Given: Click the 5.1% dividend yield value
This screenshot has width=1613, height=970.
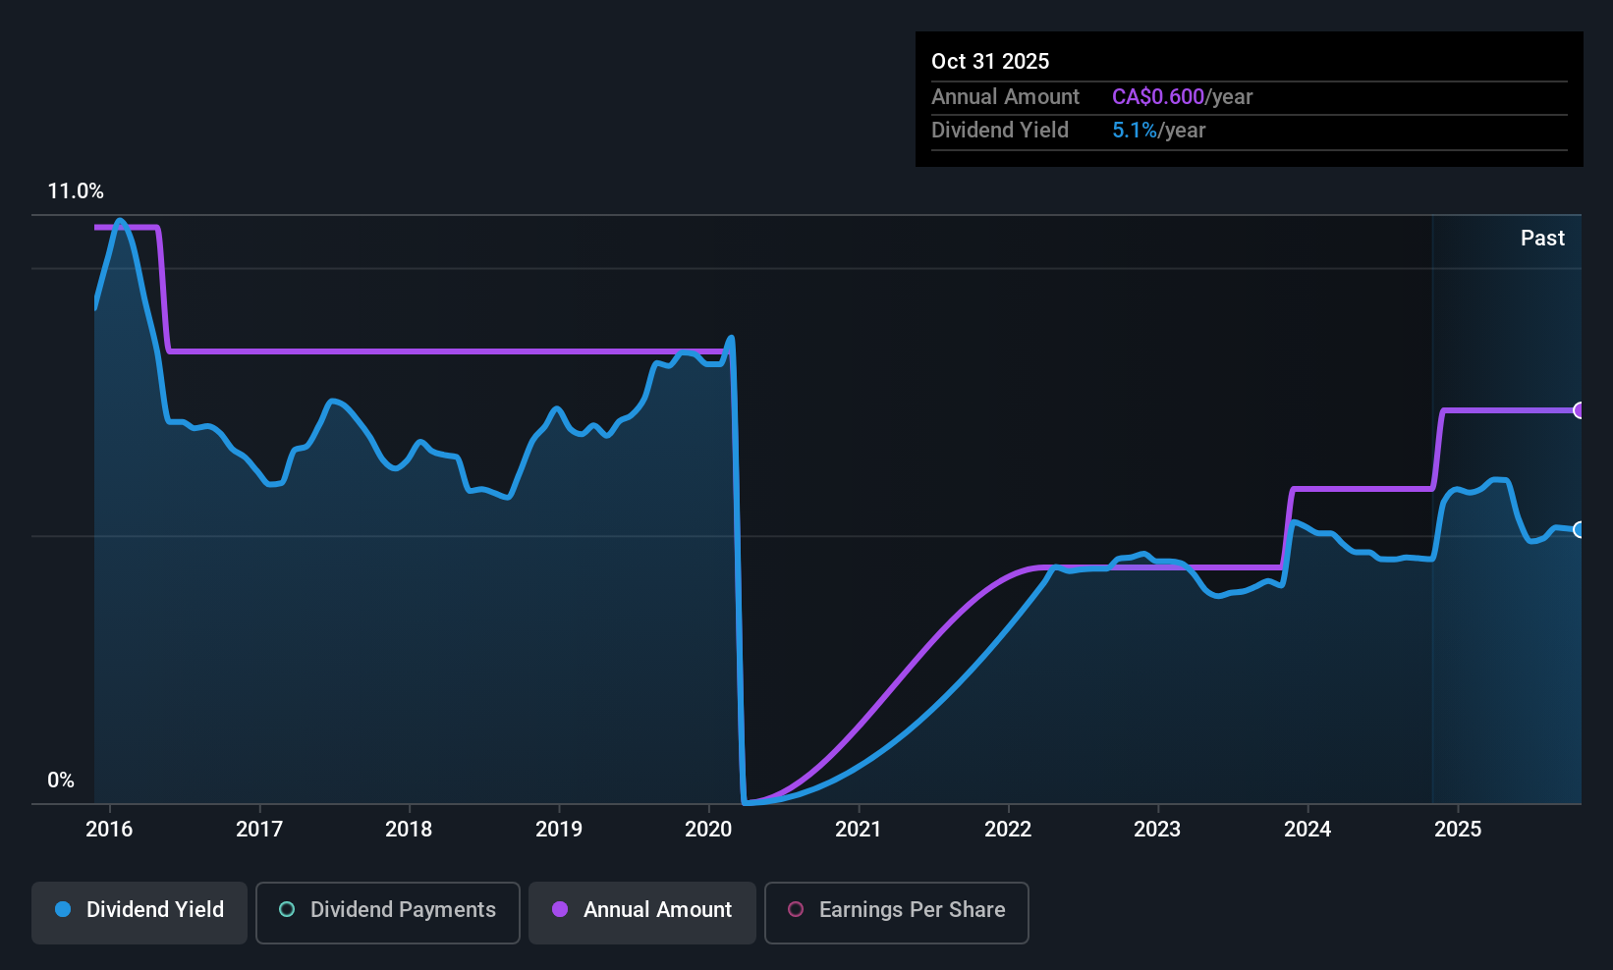Looking at the screenshot, I should tap(1135, 131).
